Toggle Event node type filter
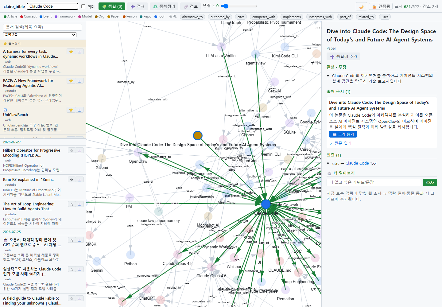This screenshot has height=307, width=442. (x=45, y=17)
